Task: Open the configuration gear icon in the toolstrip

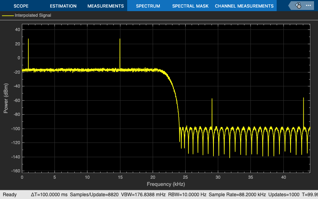Action: 298,6
